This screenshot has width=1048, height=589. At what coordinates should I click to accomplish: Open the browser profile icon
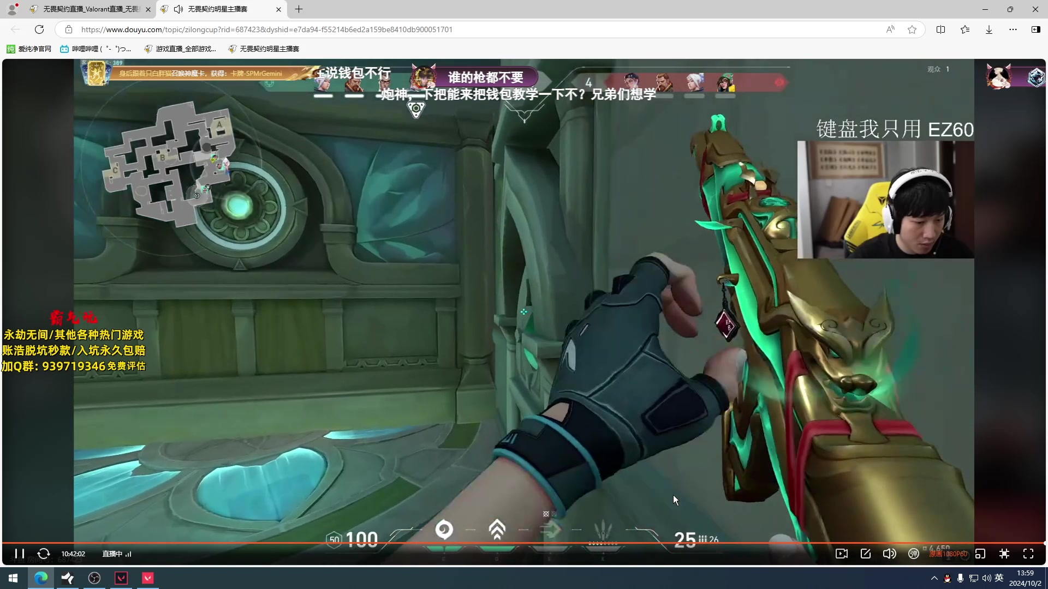tap(12, 9)
